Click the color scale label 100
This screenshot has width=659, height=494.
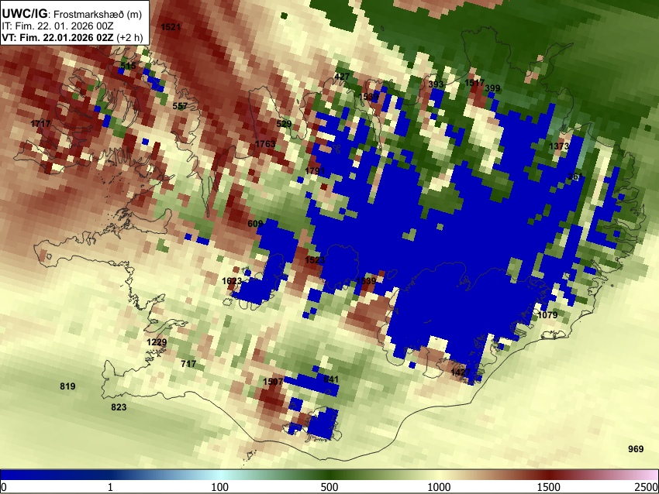pyautogui.click(x=220, y=487)
